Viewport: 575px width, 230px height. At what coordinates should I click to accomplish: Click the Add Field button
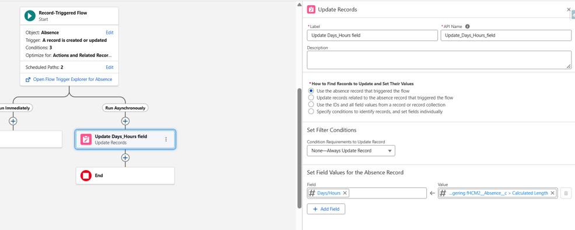click(x=326, y=209)
